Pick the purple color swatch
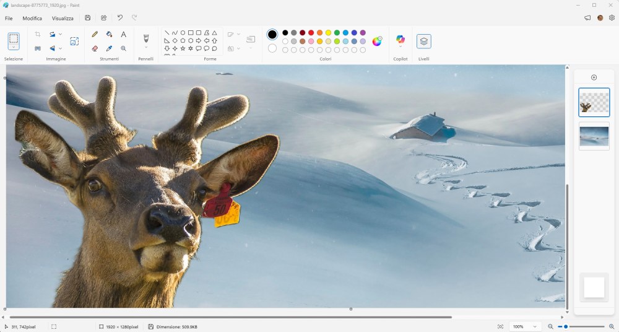This screenshot has height=332, width=619. click(363, 33)
